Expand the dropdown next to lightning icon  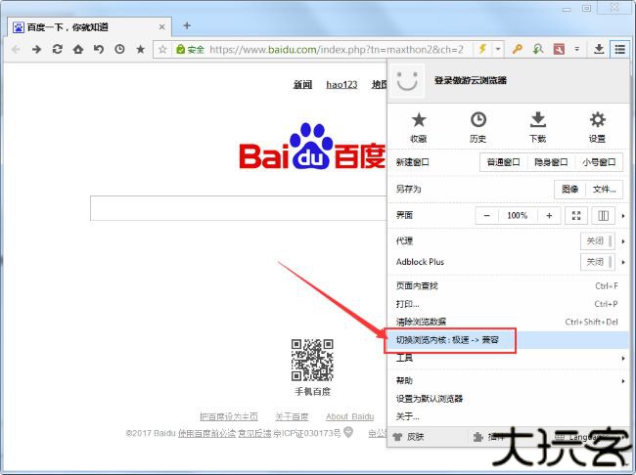coord(498,50)
